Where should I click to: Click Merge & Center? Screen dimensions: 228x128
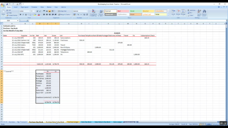[64, 15]
